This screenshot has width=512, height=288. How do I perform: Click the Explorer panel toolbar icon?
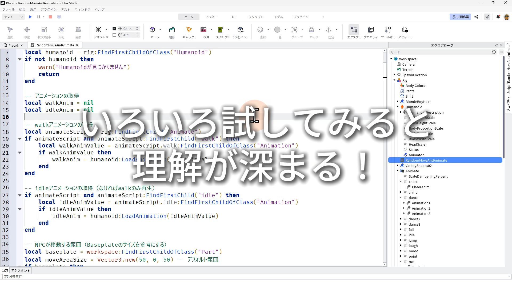point(354,30)
